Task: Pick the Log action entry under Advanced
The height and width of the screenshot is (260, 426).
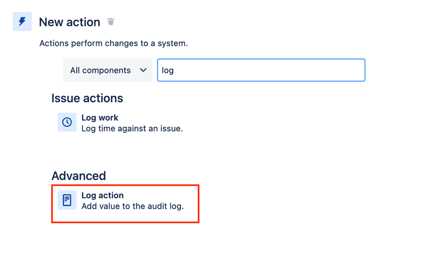Action: click(125, 204)
